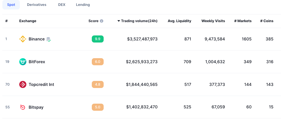281x119 pixels.
Task: Open the DEX tab
Action: point(62,5)
